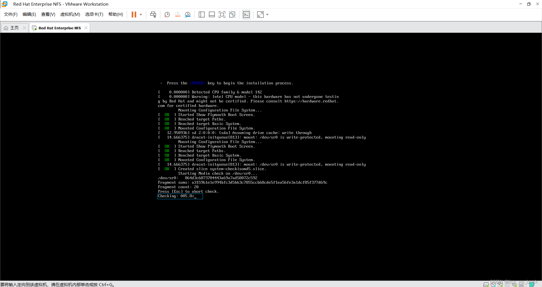Screen dimensions: 542x287
Task: Toggle the library sidebar panel icon
Action: point(202,15)
